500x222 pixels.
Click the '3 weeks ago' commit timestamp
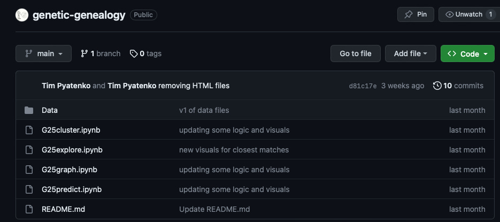[403, 86]
